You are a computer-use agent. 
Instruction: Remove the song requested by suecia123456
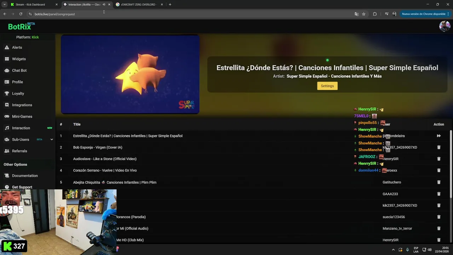(x=438, y=217)
